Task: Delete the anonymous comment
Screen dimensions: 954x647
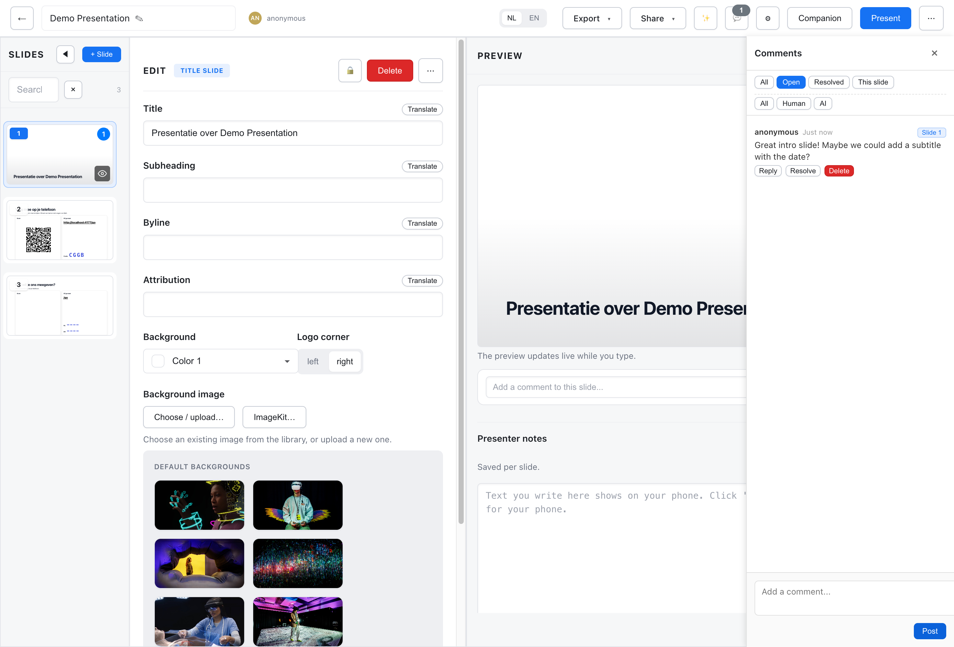Action: [x=839, y=171]
